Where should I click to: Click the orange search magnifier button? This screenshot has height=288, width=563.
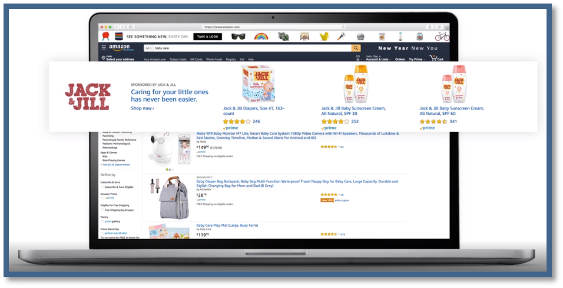tap(356, 48)
